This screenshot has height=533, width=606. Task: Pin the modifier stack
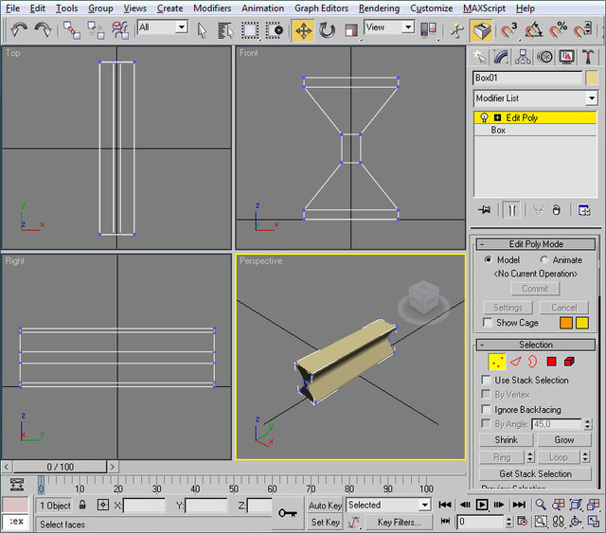tap(485, 210)
